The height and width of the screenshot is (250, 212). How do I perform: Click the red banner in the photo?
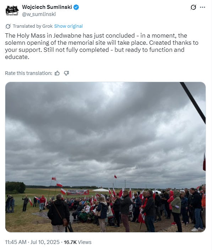point(78,192)
